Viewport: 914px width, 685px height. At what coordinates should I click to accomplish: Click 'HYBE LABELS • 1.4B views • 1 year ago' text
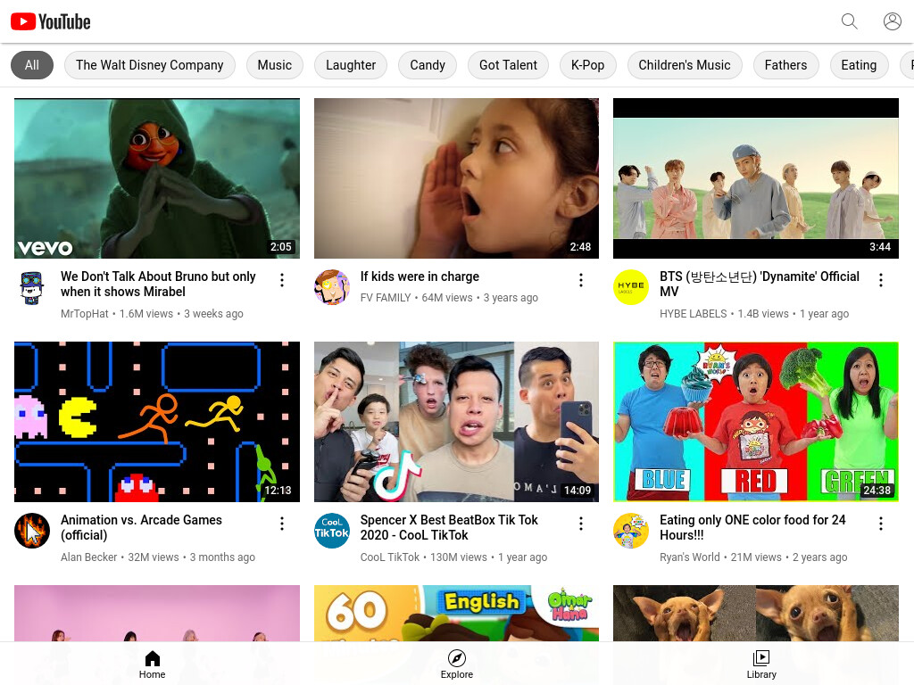(754, 314)
